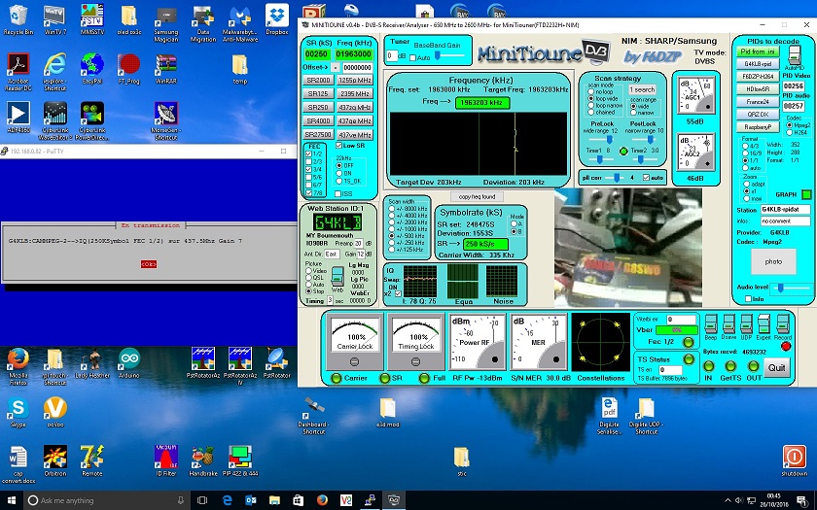Toggle the FEC 2/3 checkbox
Image resolution: width=817 pixels, height=510 pixels.
(308, 162)
